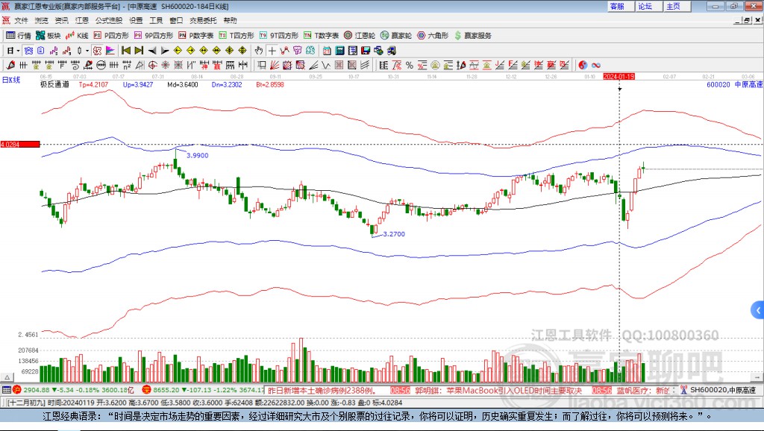
Task: Click the 论坛 forum button
Action: click(x=645, y=6)
